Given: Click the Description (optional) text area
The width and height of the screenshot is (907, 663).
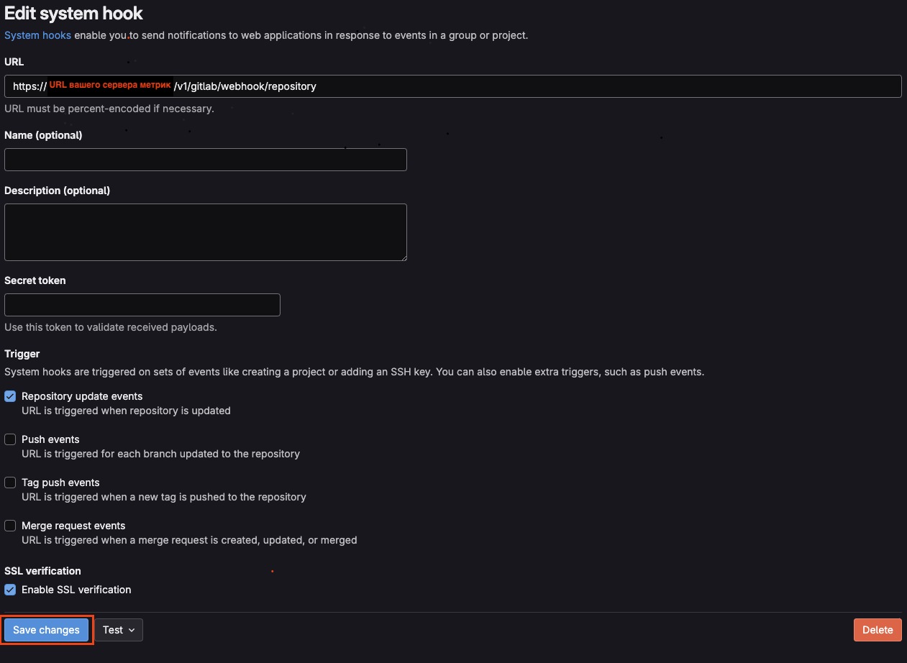Looking at the screenshot, I should click(206, 232).
